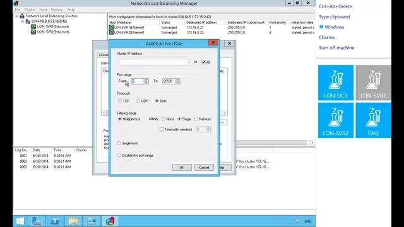The width and height of the screenshot is (404, 227).
Task: Click the Dedicated IP address column header
Action: pos(205,23)
